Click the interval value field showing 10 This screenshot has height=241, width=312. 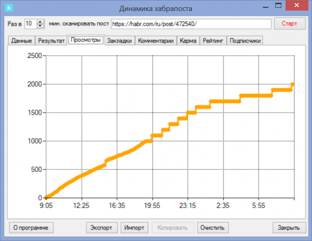[x=29, y=24]
